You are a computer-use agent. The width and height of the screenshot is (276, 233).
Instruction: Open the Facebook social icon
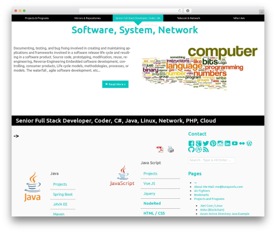pyautogui.click(x=191, y=143)
